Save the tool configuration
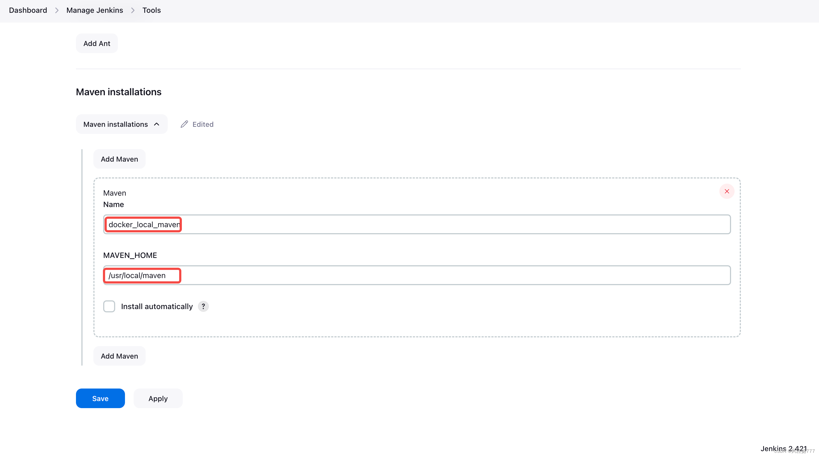 [100, 398]
